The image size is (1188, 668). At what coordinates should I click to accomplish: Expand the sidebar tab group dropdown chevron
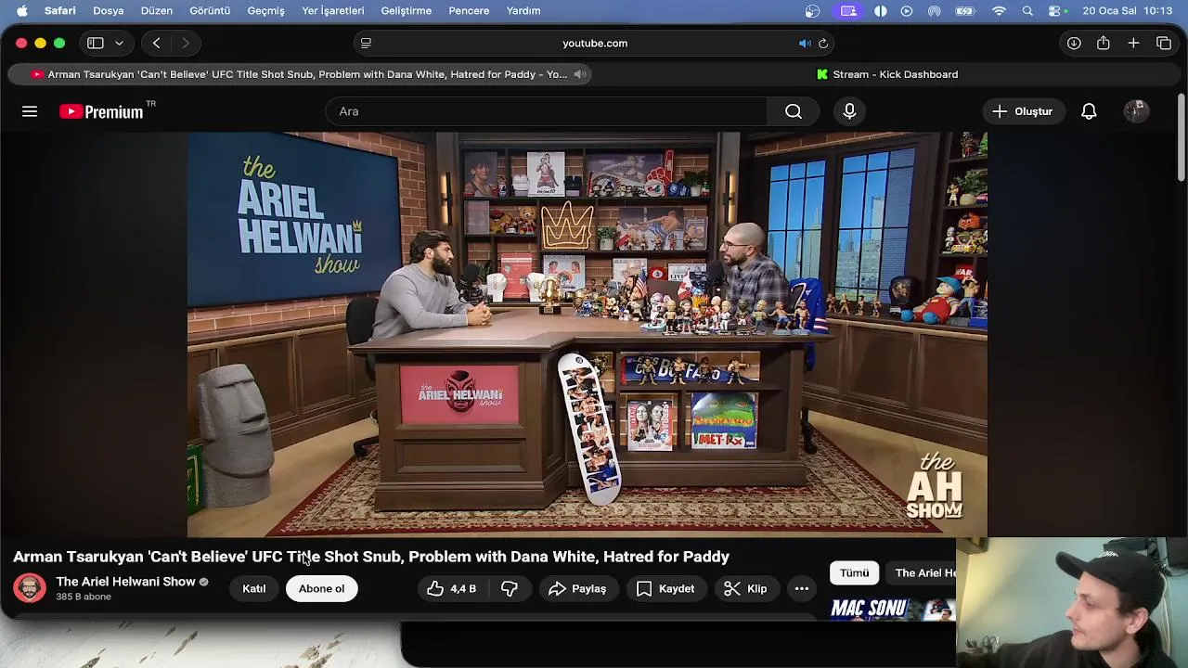(x=119, y=43)
